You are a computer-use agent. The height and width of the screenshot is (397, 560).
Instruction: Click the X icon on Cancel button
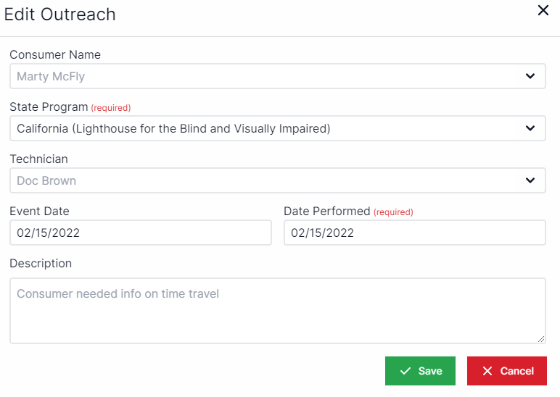(487, 371)
